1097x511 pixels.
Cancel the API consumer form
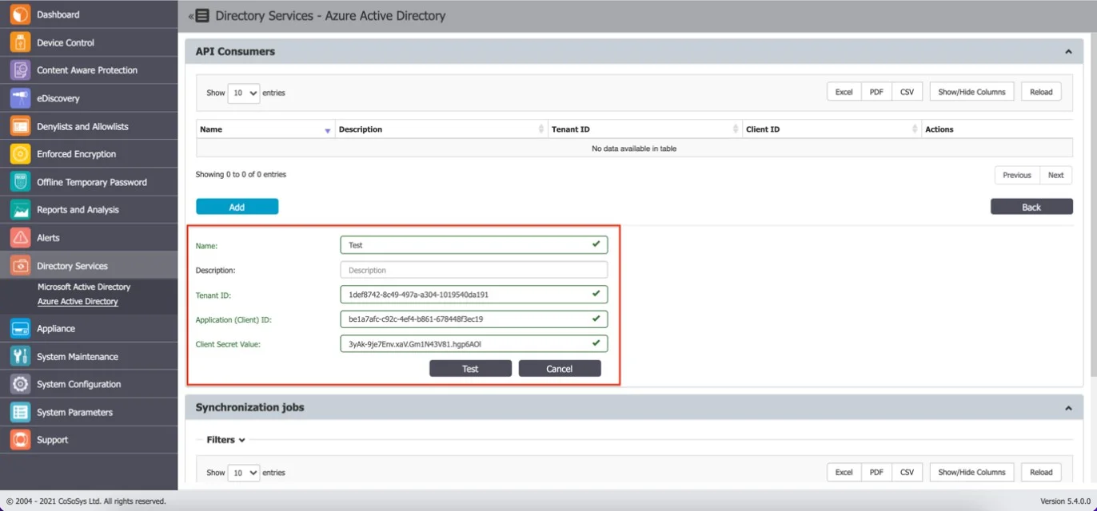[560, 368]
